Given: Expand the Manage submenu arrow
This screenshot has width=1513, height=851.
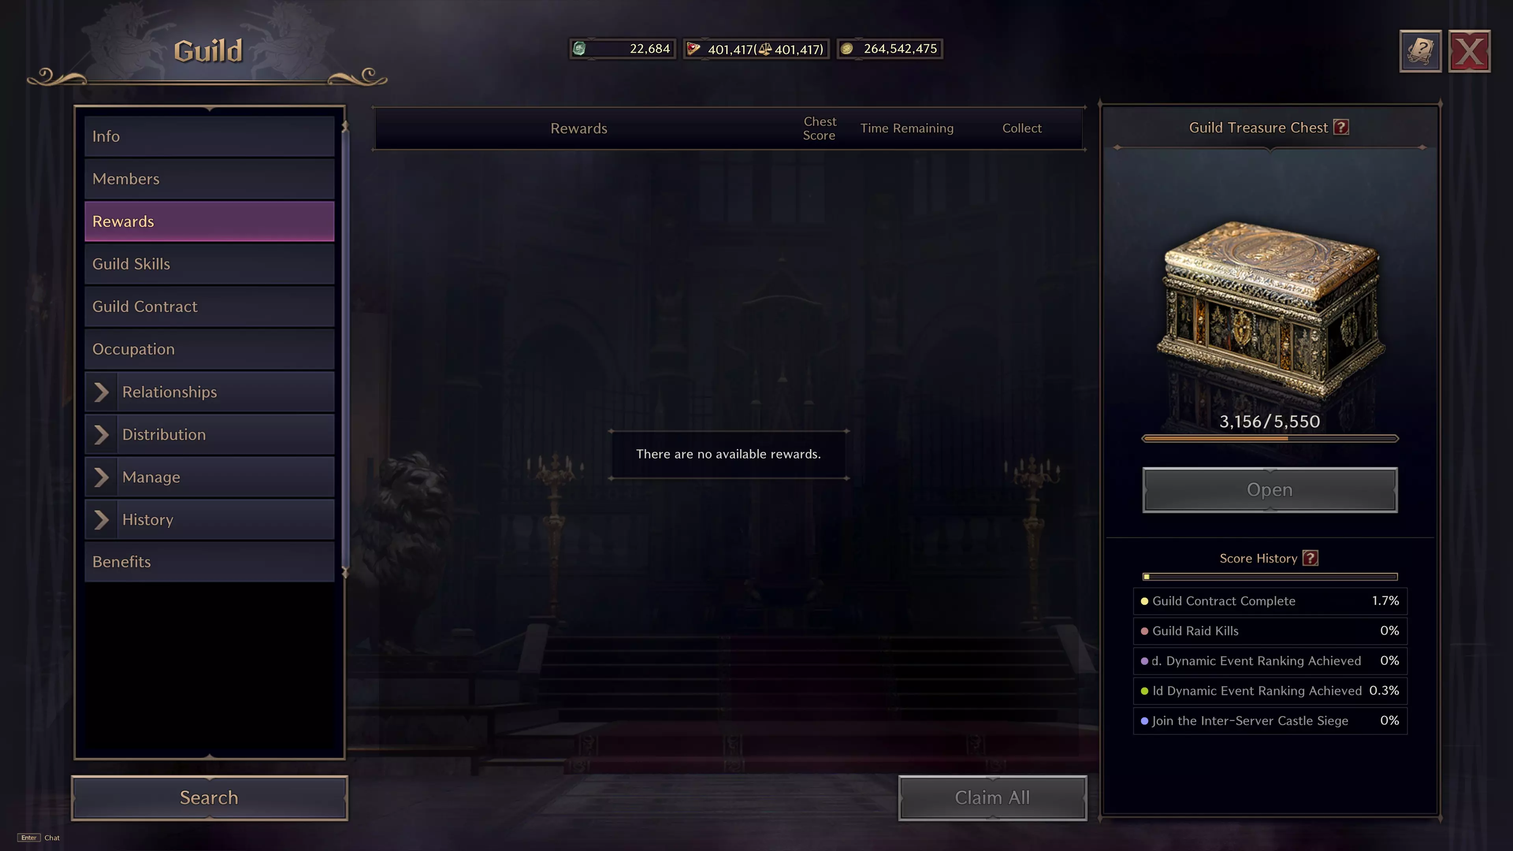Looking at the screenshot, I should click(x=101, y=477).
